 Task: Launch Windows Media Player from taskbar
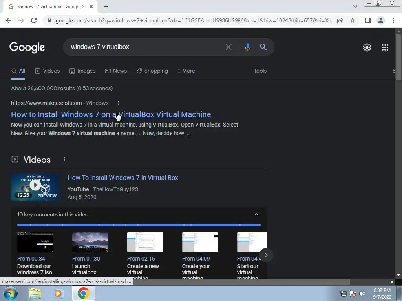point(59,293)
